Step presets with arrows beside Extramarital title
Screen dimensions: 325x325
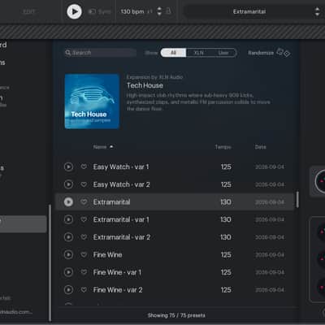pyautogui.click(x=317, y=11)
